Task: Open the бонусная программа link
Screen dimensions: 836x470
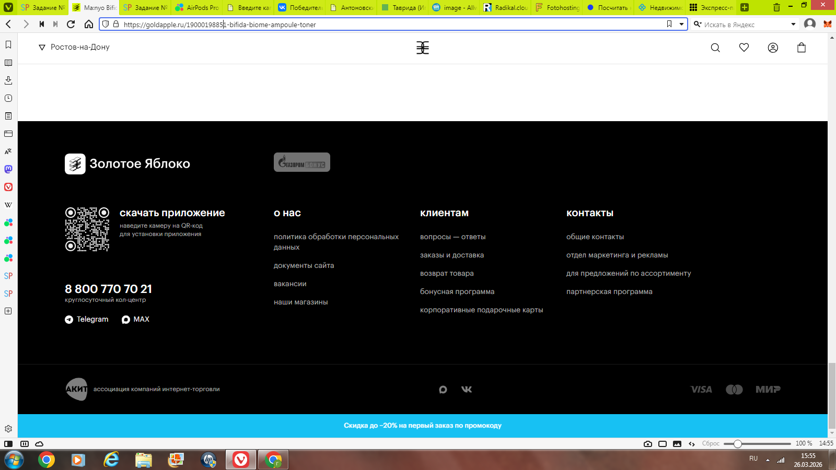Action: (x=457, y=292)
